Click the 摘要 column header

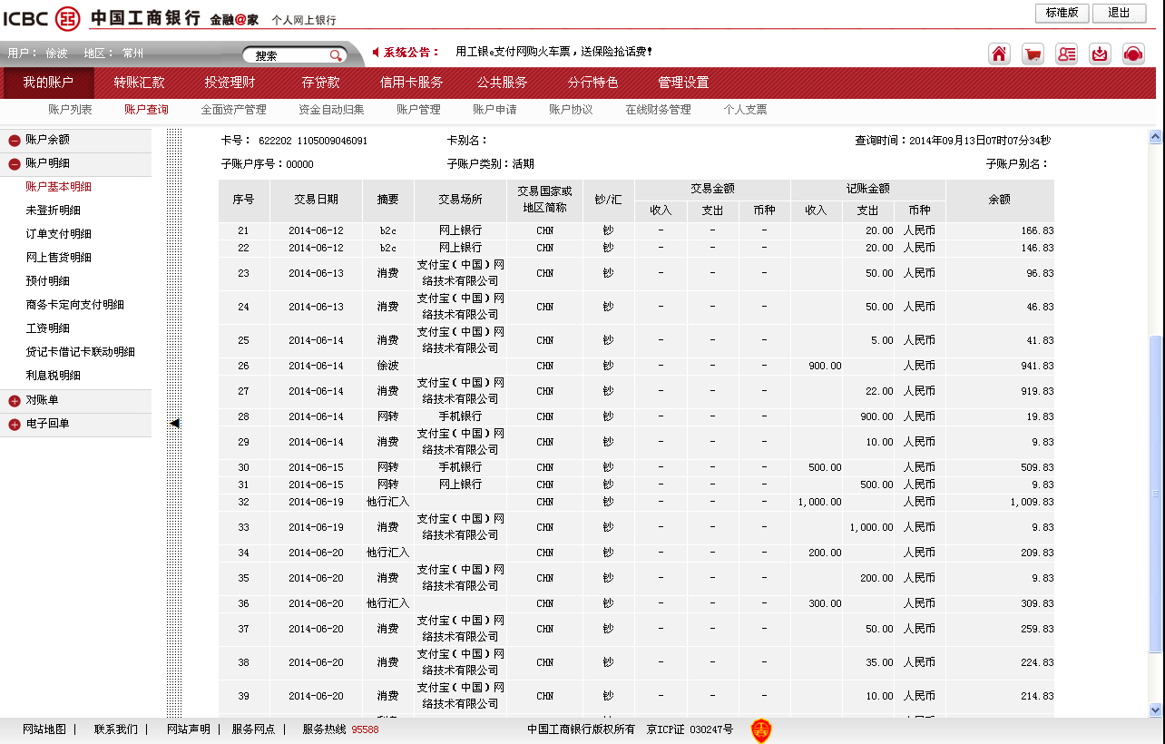387,200
